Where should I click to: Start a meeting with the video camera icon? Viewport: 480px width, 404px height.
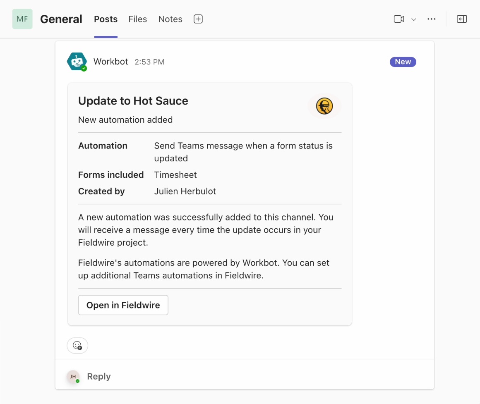[x=399, y=19]
